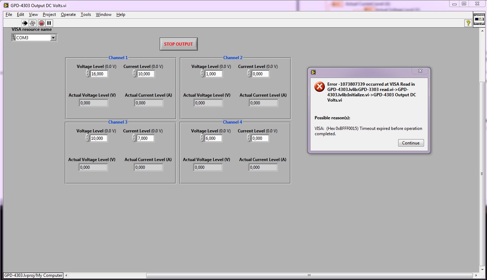Expand the VISA resource name COM3 dropdown
The height and width of the screenshot is (280, 487).
(x=53, y=38)
